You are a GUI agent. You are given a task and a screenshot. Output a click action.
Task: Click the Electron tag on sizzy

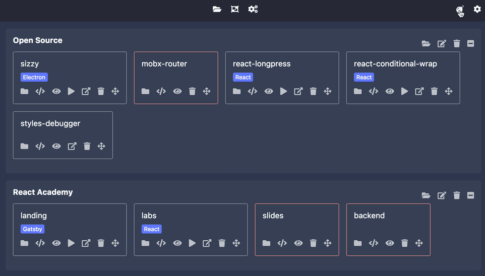click(34, 77)
